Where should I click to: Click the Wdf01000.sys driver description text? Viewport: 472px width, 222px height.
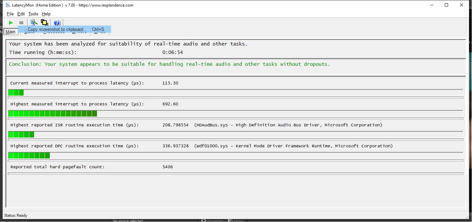coord(293,146)
